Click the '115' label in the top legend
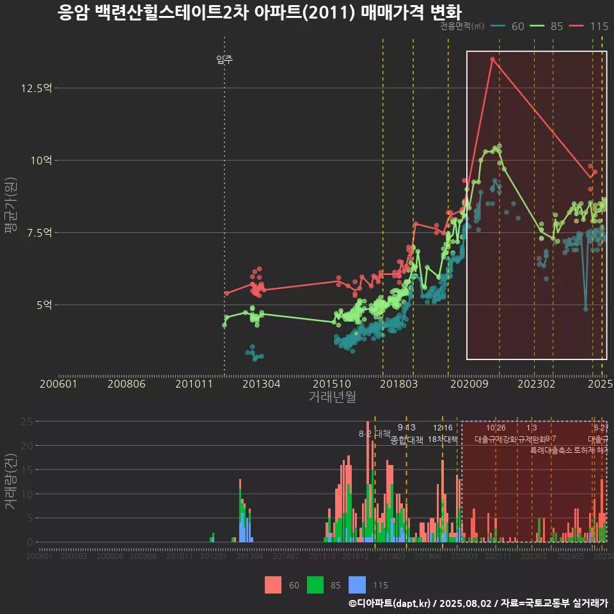Image resolution: width=614 pixels, height=614 pixels. click(x=599, y=26)
